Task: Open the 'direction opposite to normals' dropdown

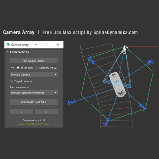Action: click(x=34, y=93)
